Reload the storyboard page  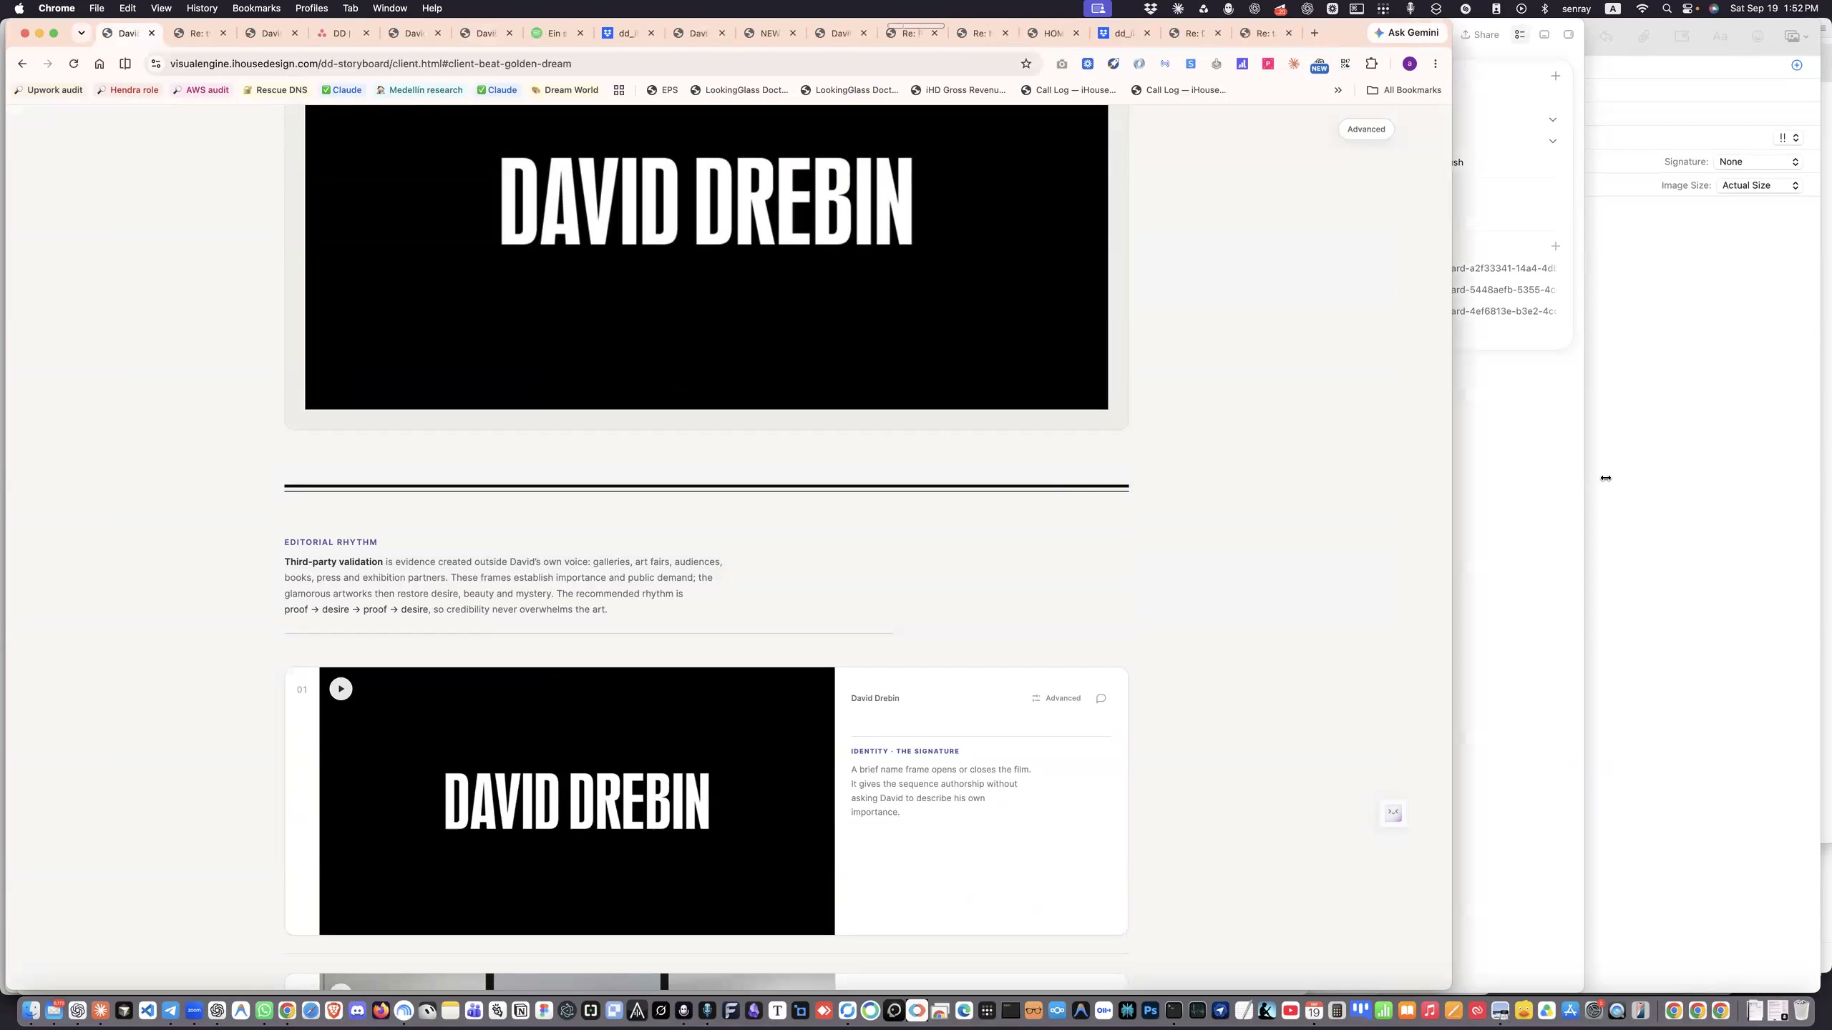point(74,64)
